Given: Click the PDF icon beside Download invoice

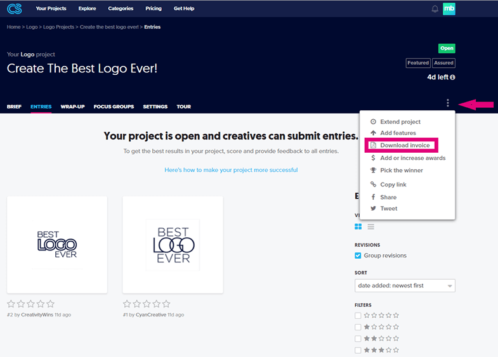Looking at the screenshot, I should click(373, 145).
